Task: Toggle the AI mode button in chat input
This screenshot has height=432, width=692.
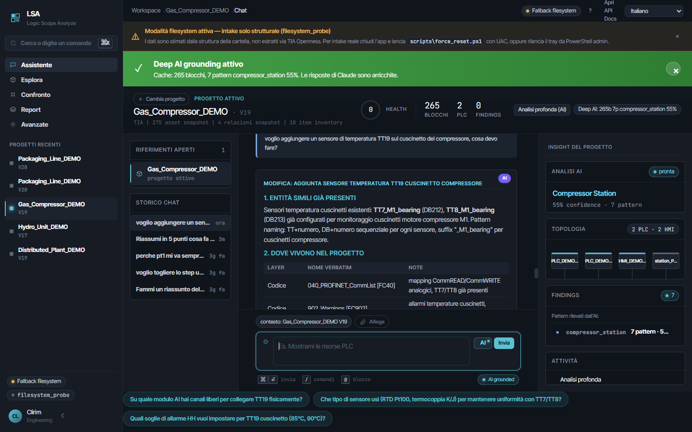Action: pos(483,343)
